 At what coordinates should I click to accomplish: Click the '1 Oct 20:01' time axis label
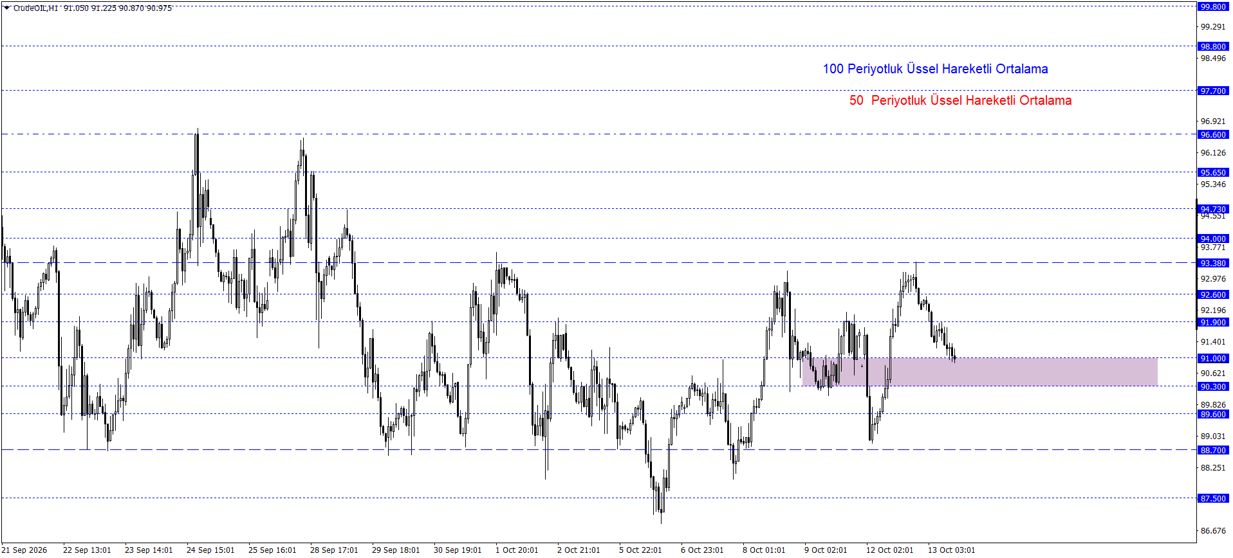tap(517, 550)
